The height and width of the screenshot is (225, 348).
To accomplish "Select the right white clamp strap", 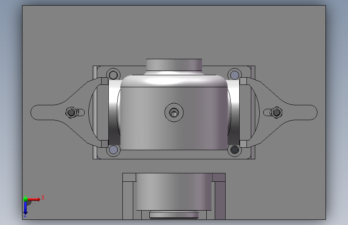I will pyautogui.click(x=234, y=112).
